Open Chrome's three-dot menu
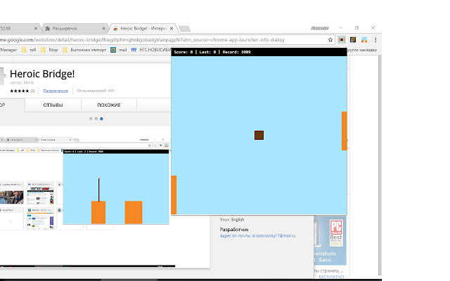The image size is (450, 281). click(x=375, y=40)
